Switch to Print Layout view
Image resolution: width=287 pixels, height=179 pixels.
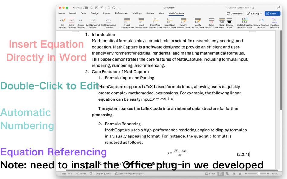tap(221, 174)
